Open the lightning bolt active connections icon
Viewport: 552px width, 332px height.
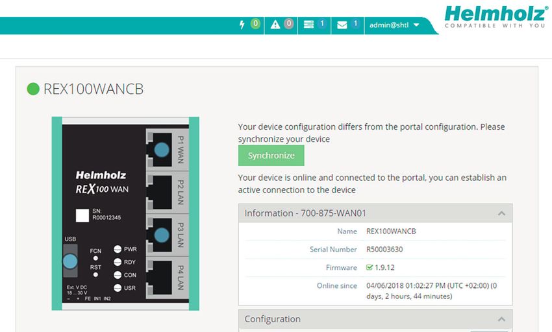242,25
